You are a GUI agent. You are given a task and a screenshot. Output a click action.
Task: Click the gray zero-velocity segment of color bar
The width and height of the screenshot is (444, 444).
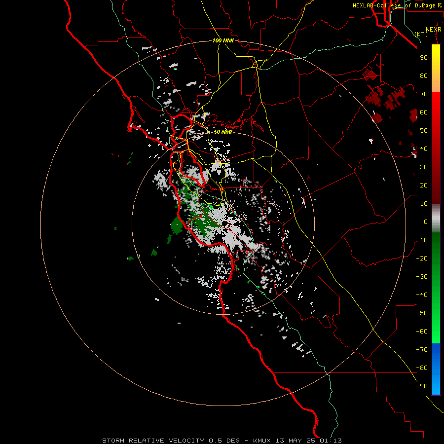pyautogui.click(x=436, y=219)
